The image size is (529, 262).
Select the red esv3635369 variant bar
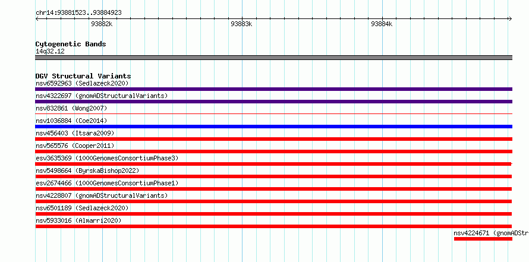pyautogui.click(x=273, y=164)
